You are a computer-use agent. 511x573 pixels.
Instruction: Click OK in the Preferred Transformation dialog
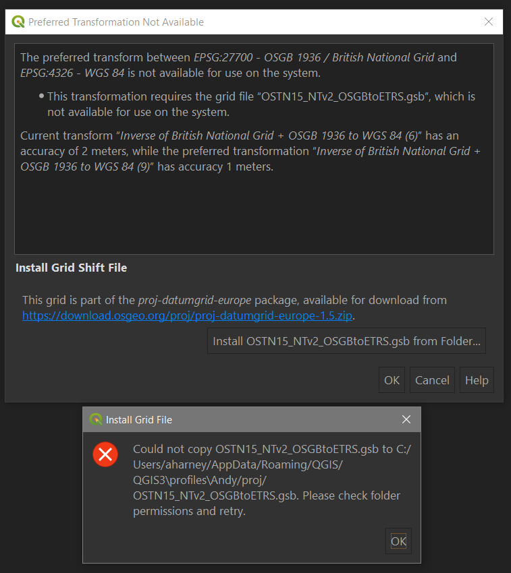click(392, 380)
